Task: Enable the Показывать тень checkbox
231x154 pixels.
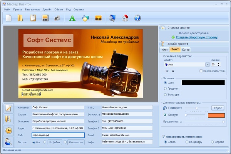Action: coord(201,71)
